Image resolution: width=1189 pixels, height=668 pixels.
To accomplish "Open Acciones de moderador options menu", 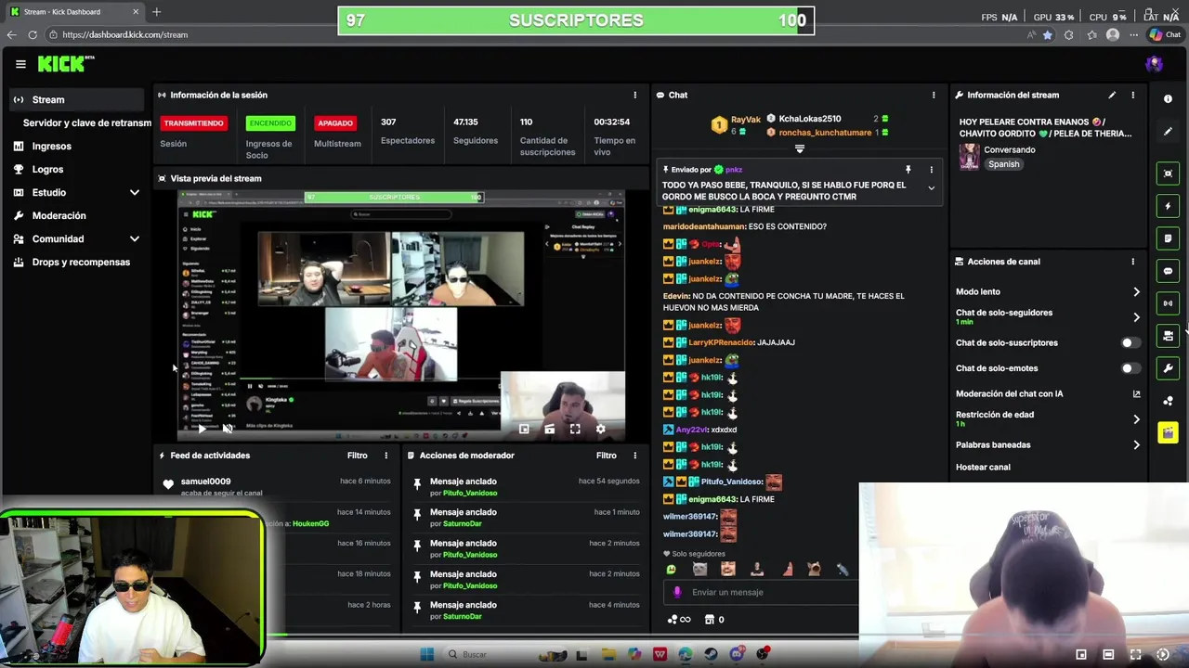I will [635, 456].
